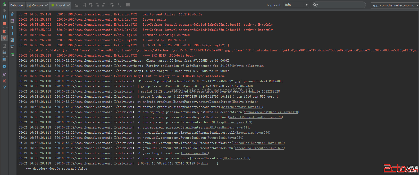Image resolution: width=419 pixels, height=175 pixels.
Task: Click the Clear logcat trash icon
Action: click(x=12, y=14)
